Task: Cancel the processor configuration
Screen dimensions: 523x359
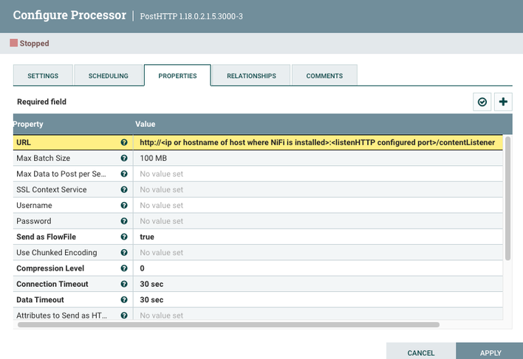Action: [421, 351]
